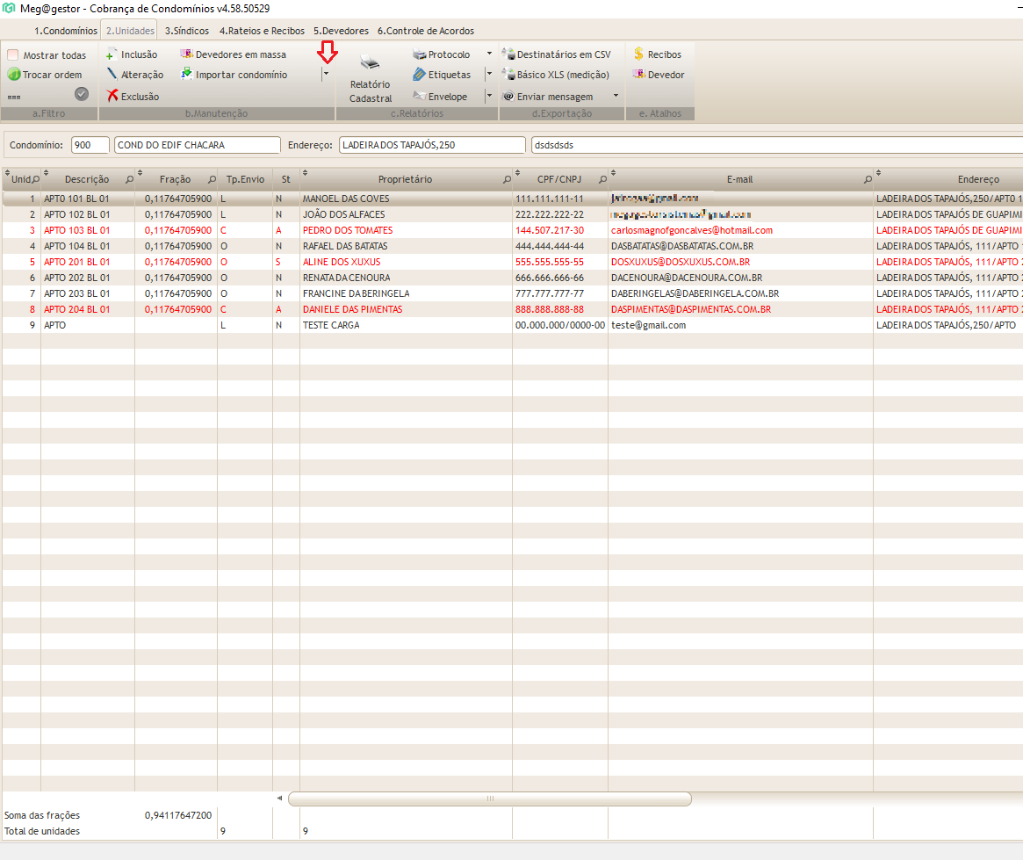Click the Etiquetas labels icon
The image size is (1023, 860).
click(x=420, y=75)
